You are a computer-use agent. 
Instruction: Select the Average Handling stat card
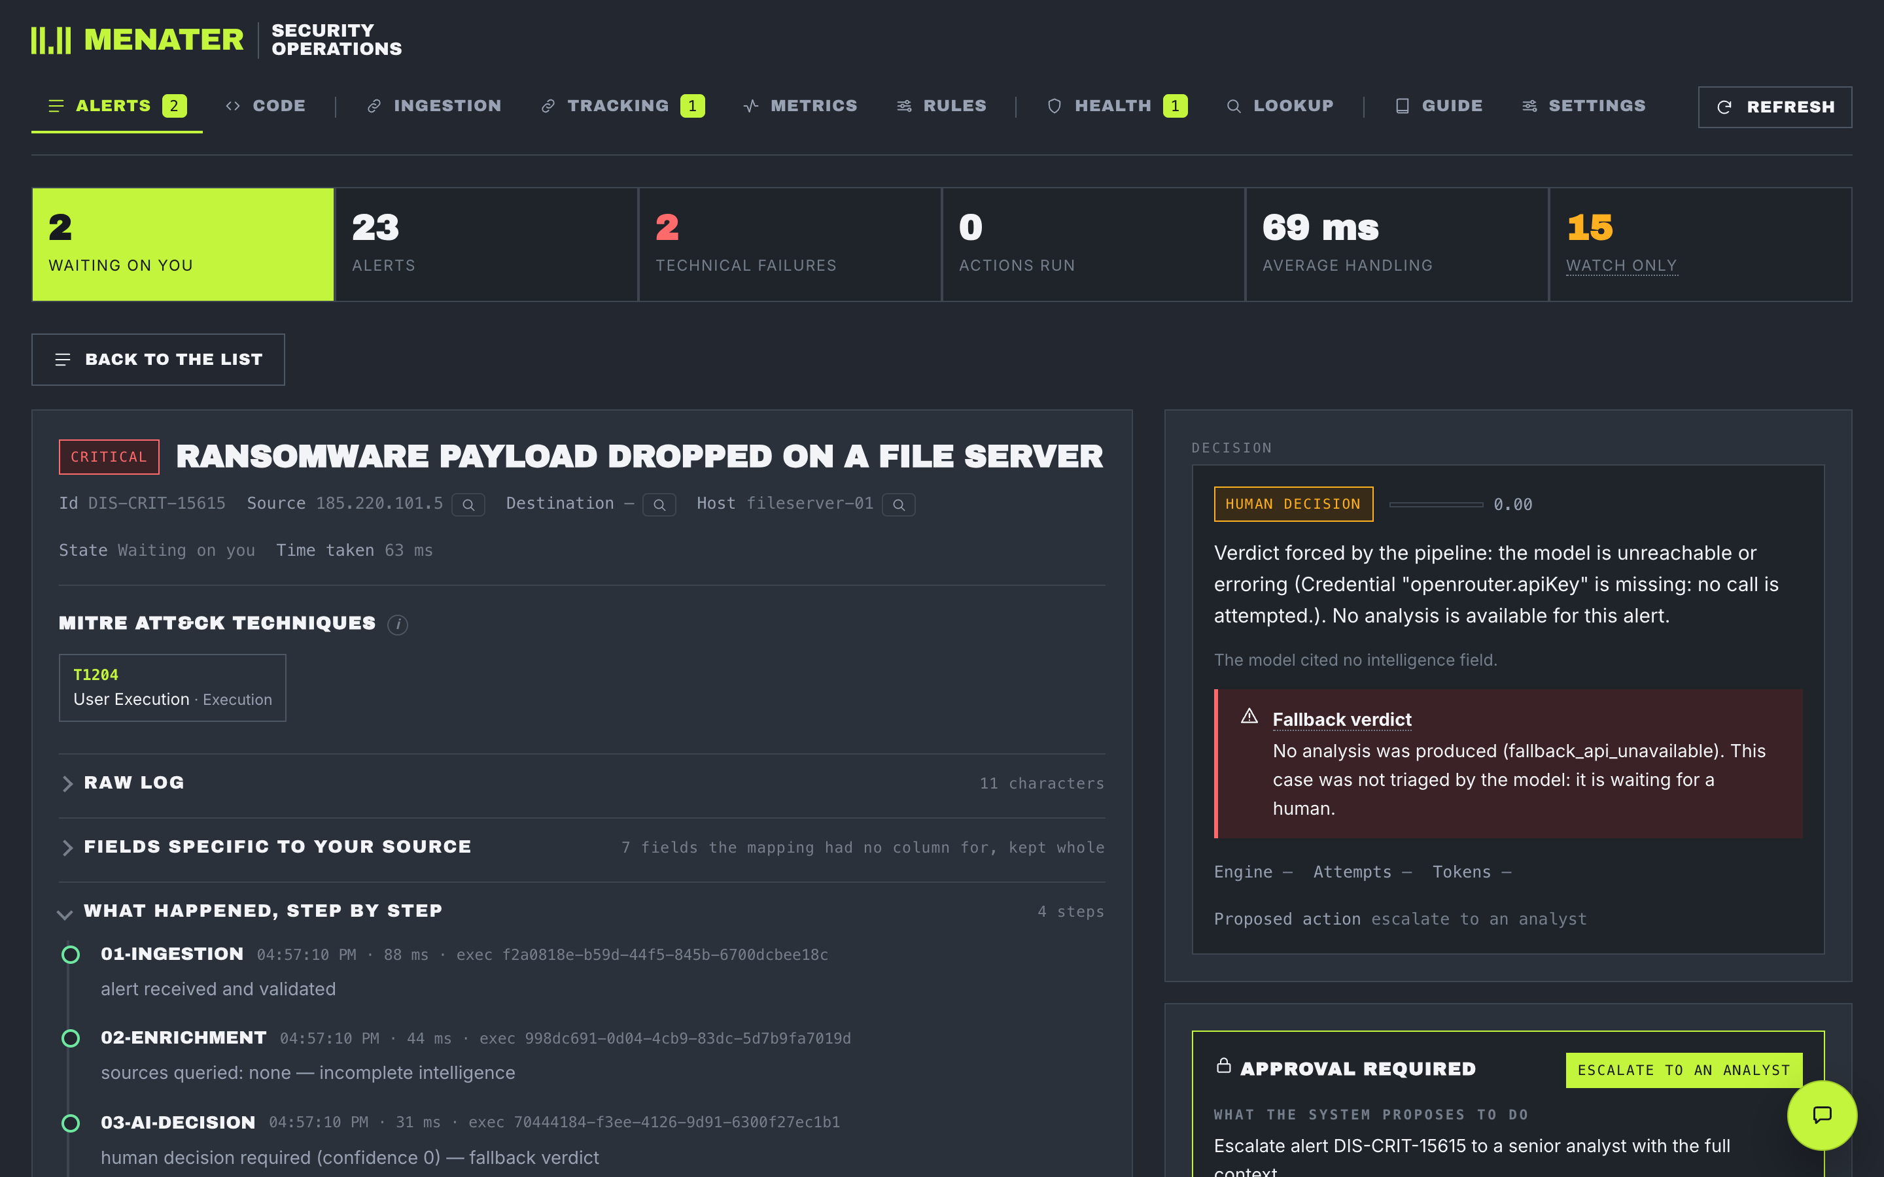pos(1397,245)
